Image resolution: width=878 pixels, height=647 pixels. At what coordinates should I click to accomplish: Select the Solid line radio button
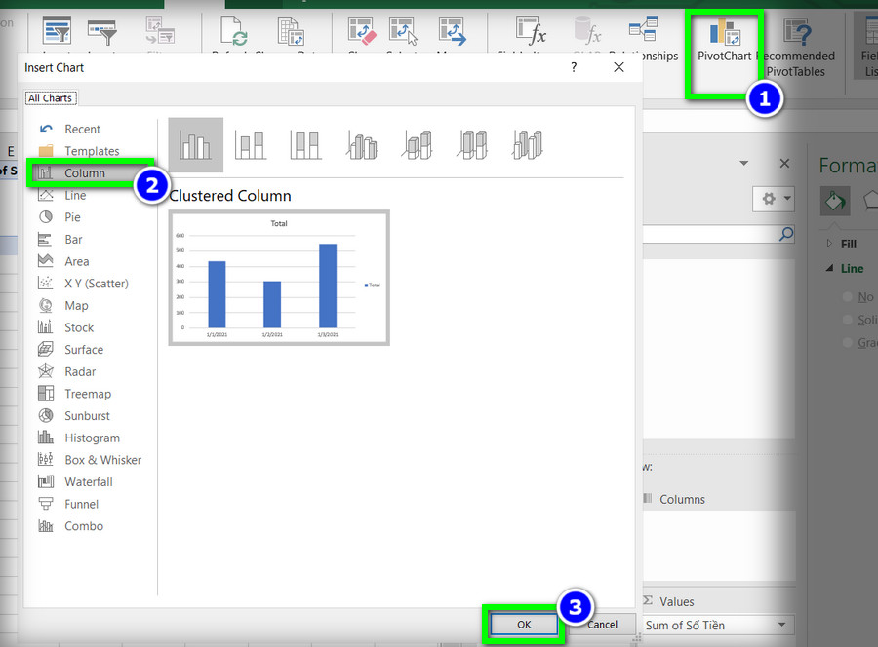coord(848,320)
